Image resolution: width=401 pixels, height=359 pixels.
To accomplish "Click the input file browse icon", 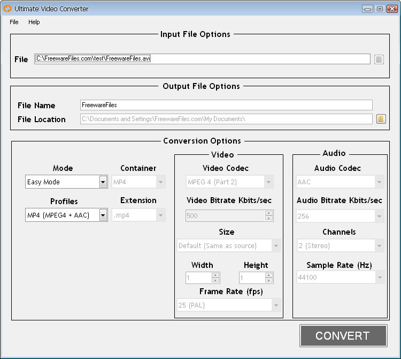I will 379,59.
